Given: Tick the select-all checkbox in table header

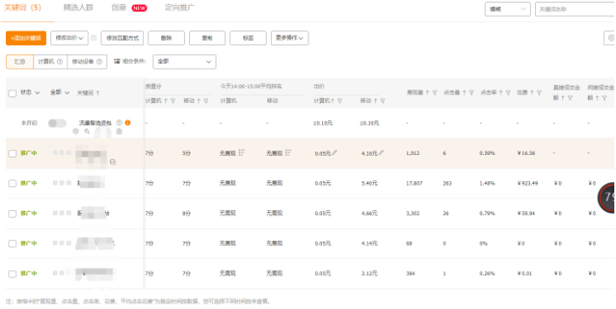Looking at the screenshot, I should click(x=13, y=93).
